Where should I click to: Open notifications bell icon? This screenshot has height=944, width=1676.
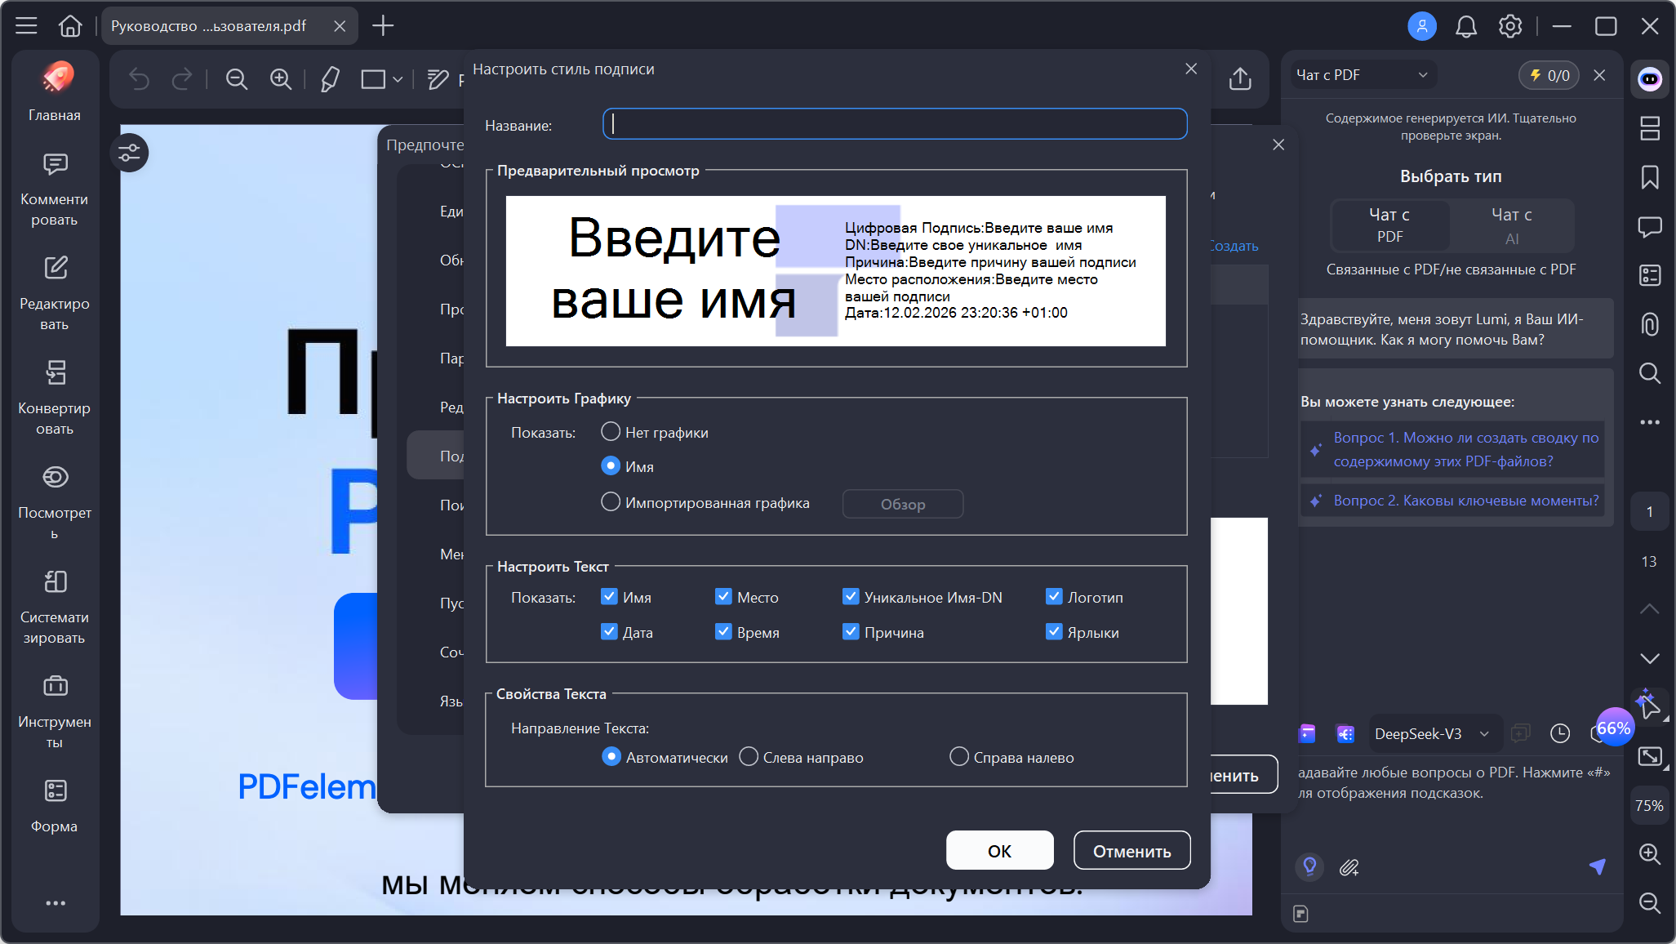(x=1466, y=26)
